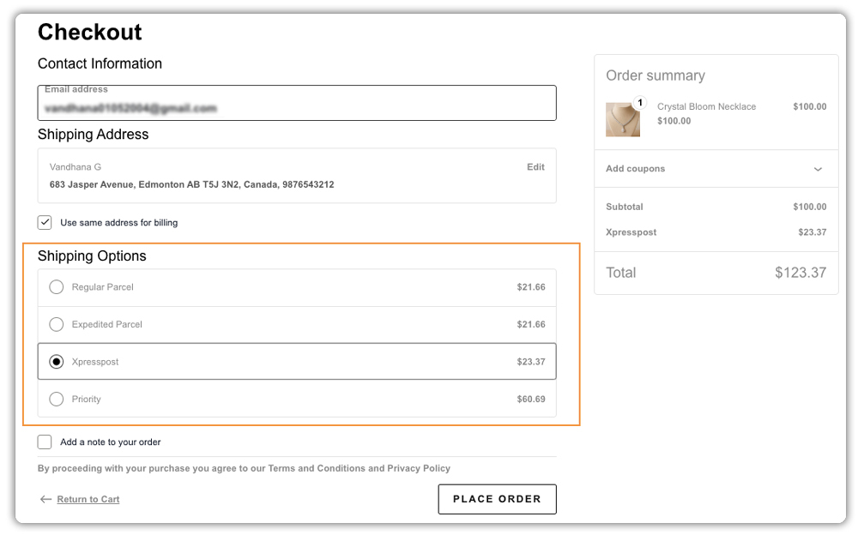Click the email address input field
This screenshot has width=858, height=535.
pos(296,103)
